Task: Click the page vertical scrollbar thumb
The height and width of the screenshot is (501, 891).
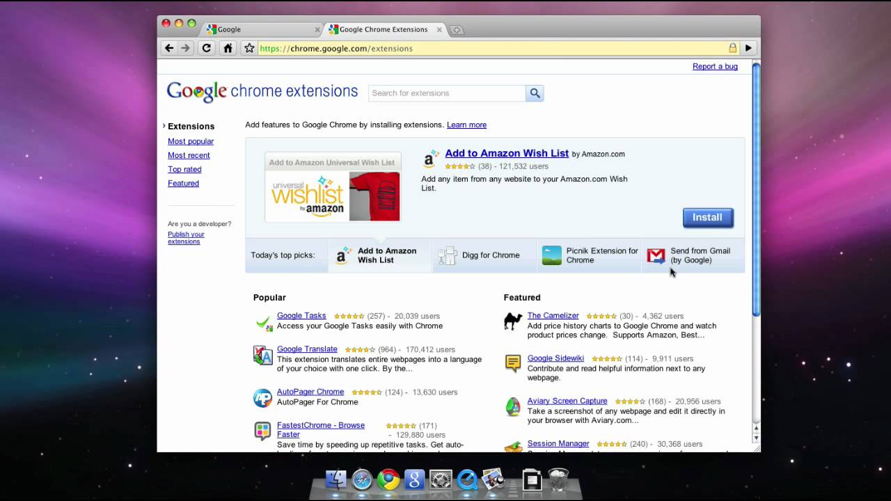Action: click(x=756, y=189)
